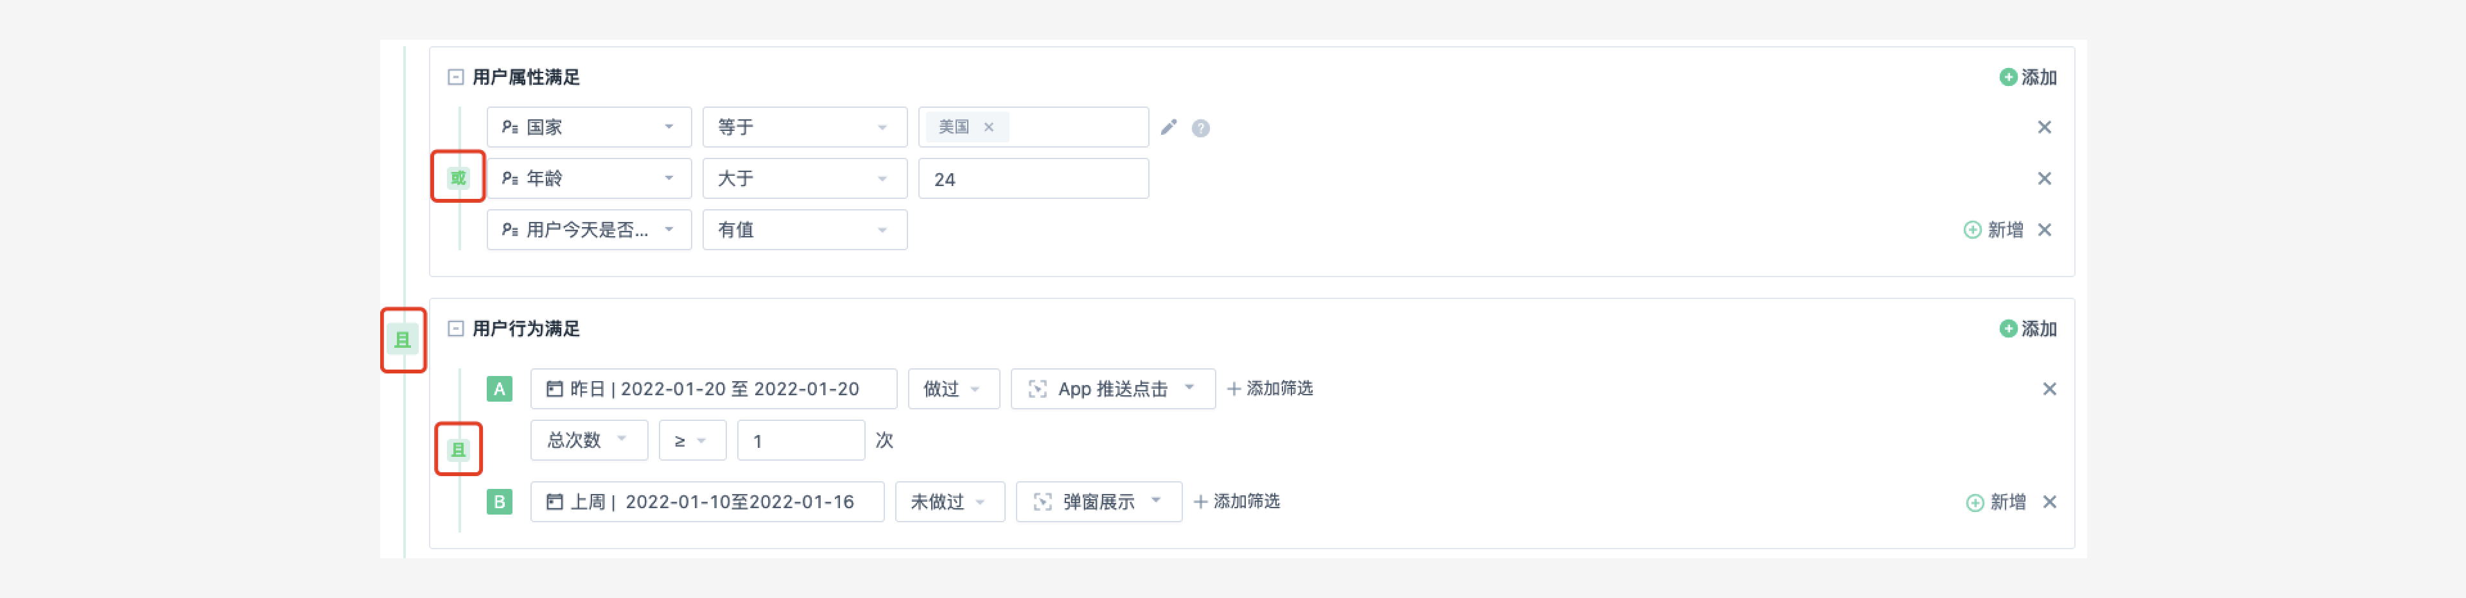Screen dimensions: 2466x598
Task: Click the calendar icon for 昨日 date range
Action: click(554, 389)
